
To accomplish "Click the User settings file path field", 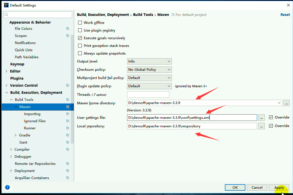I will 192,117.
